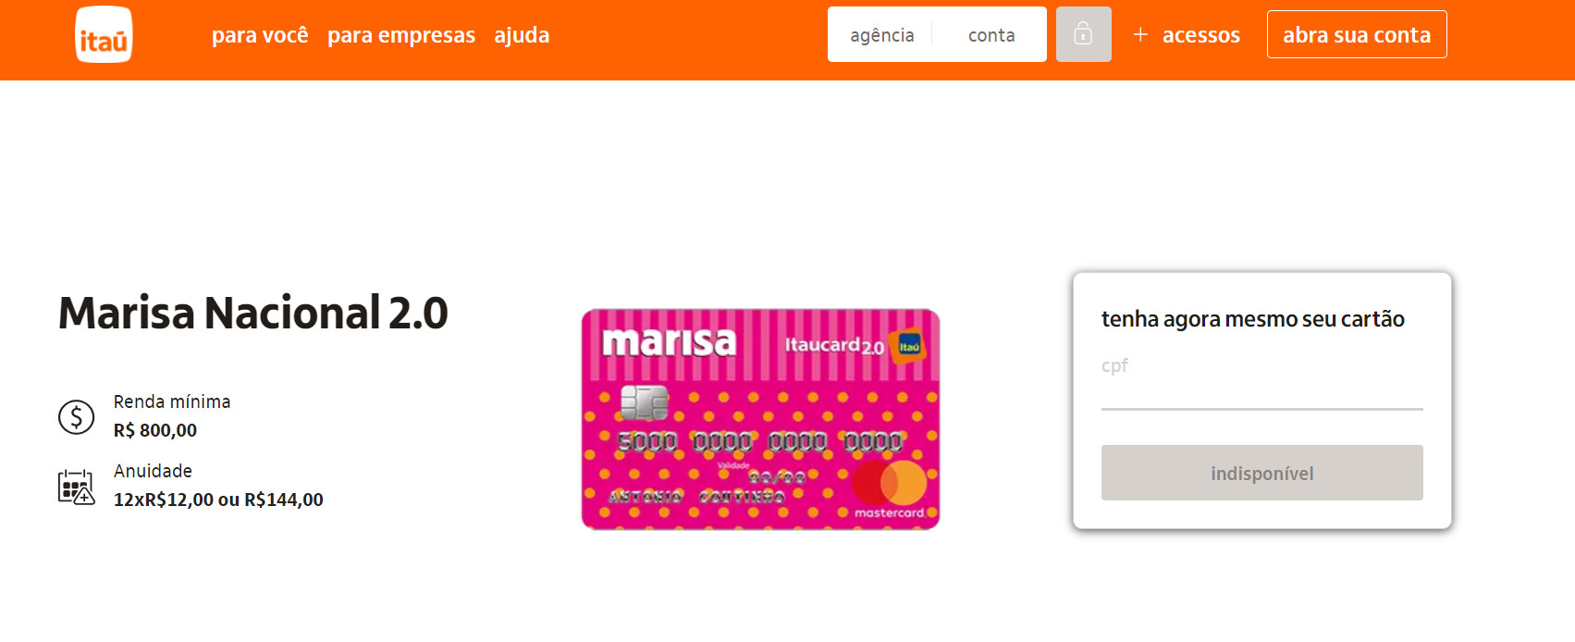Click the indisponível button

pyautogui.click(x=1261, y=473)
